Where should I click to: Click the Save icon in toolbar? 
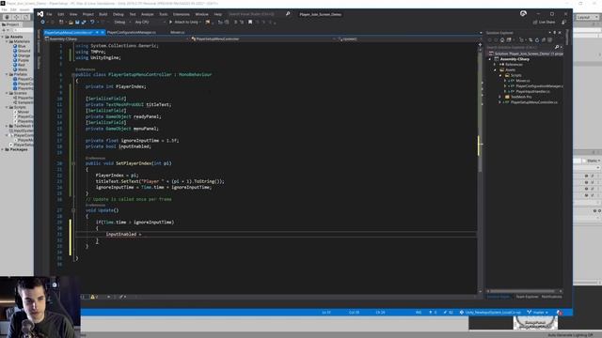pyautogui.click(x=77, y=23)
